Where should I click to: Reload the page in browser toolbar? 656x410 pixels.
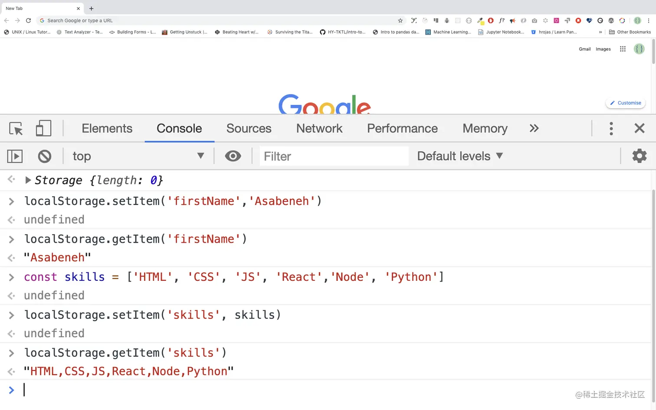(x=28, y=20)
